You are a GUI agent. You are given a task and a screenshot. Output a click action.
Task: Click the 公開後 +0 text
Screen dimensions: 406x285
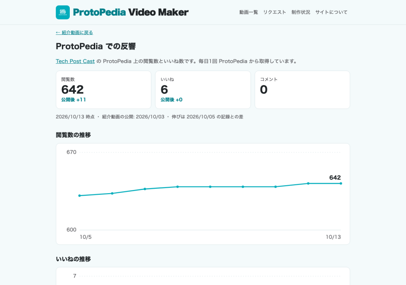click(x=171, y=100)
